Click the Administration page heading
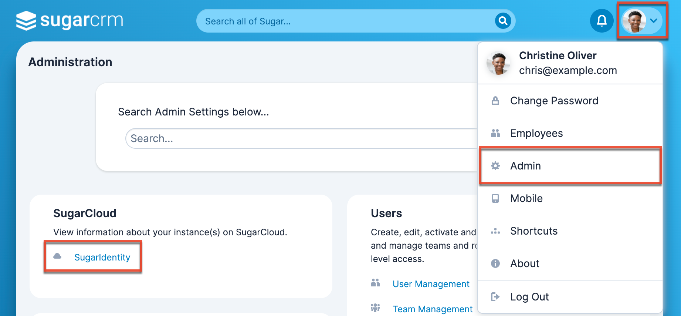Image resolution: width=681 pixels, height=316 pixels. (x=70, y=62)
